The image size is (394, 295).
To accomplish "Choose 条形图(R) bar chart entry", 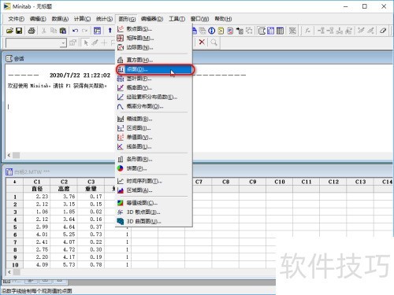I will [154, 159].
